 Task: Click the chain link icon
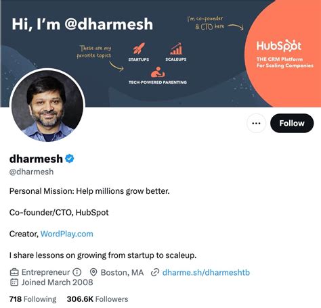155,272
